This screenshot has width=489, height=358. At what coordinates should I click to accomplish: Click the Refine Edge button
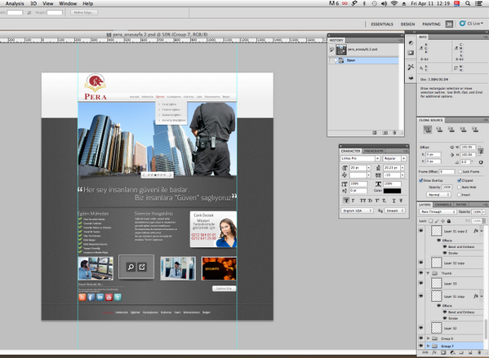tap(84, 12)
